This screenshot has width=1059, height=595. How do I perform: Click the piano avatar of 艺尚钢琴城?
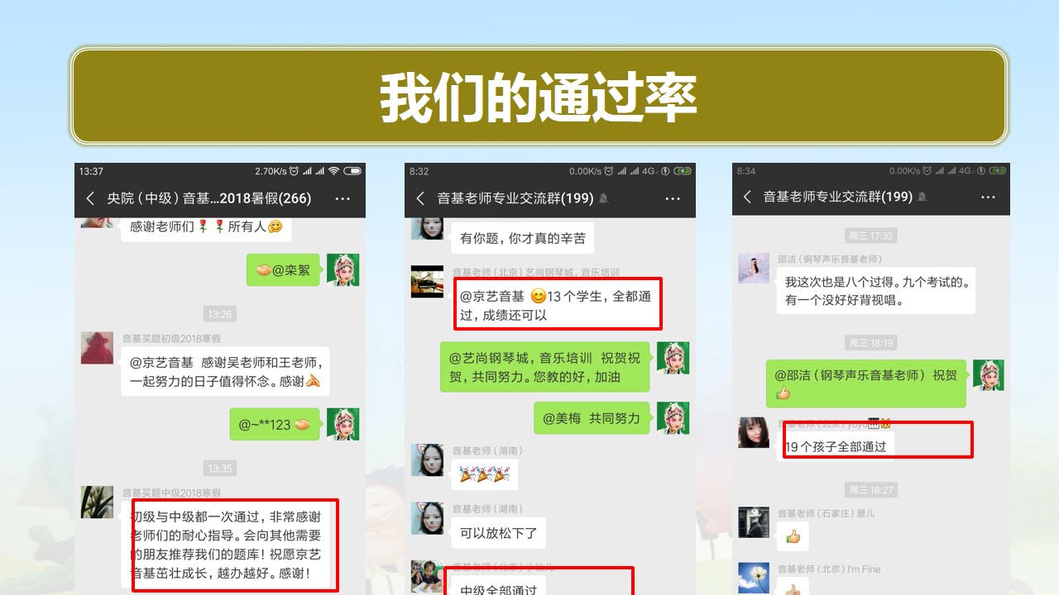click(427, 282)
